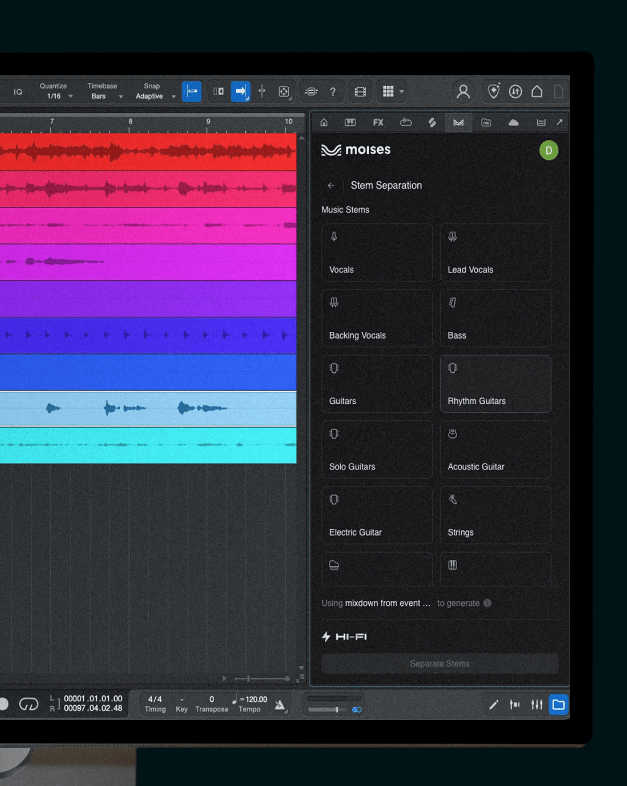Select the Rhythm Guitars stem card

pos(495,384)
